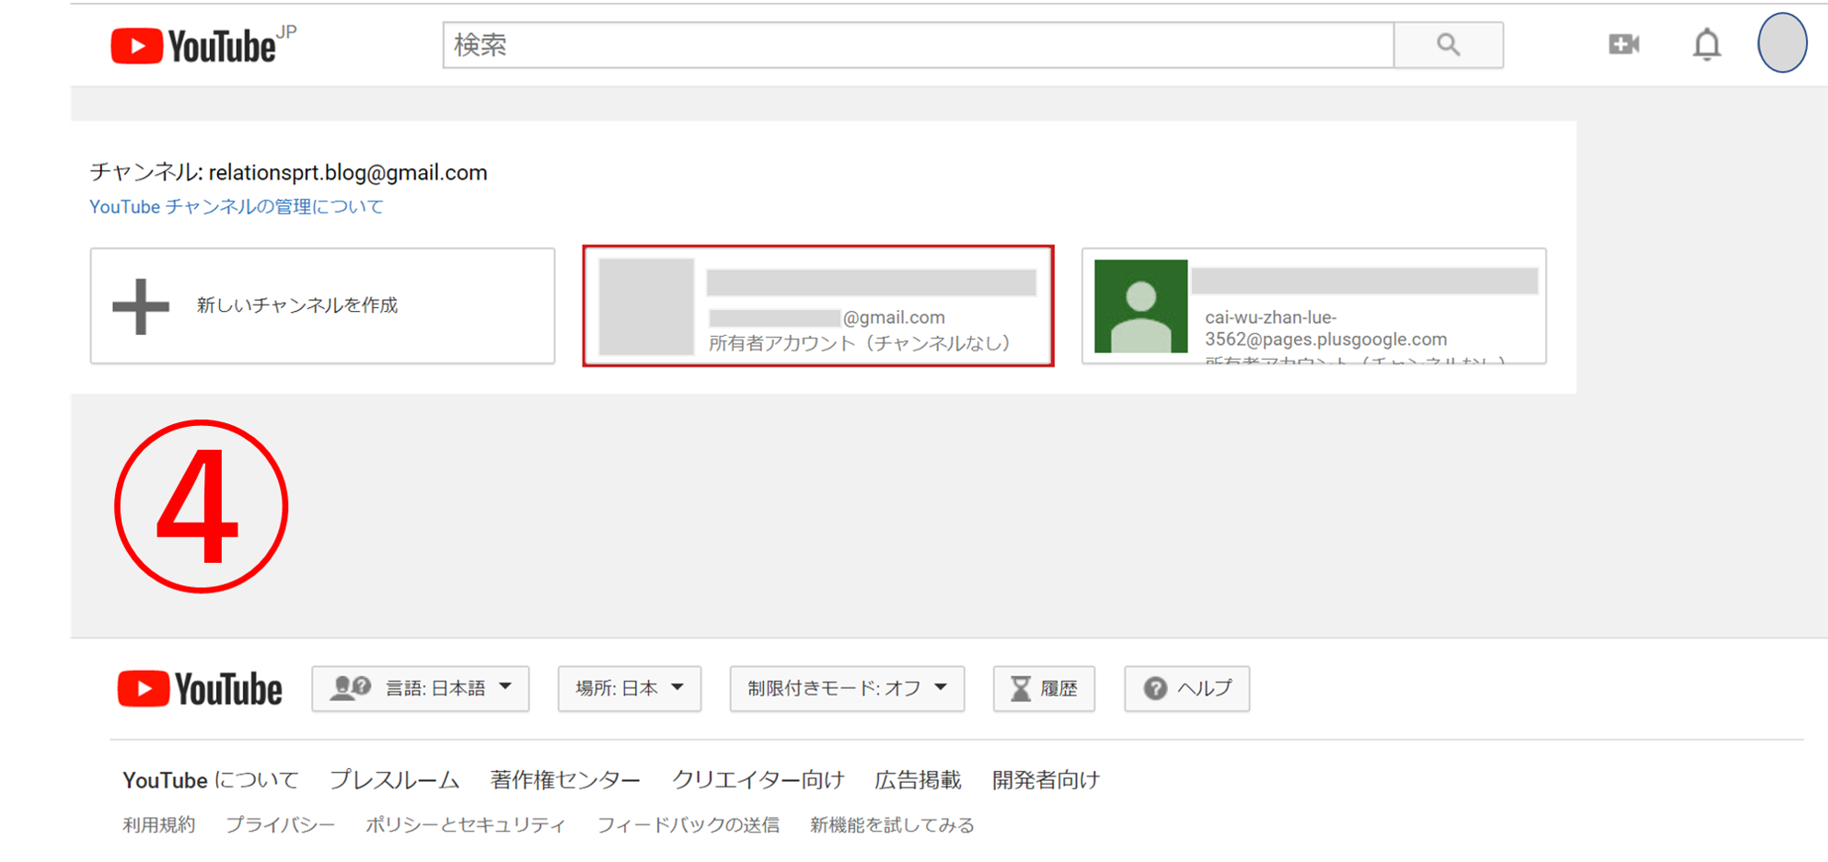Click the ヘルプ button label
This screenshot has width=1828, height=862.
pos(1204,689)
